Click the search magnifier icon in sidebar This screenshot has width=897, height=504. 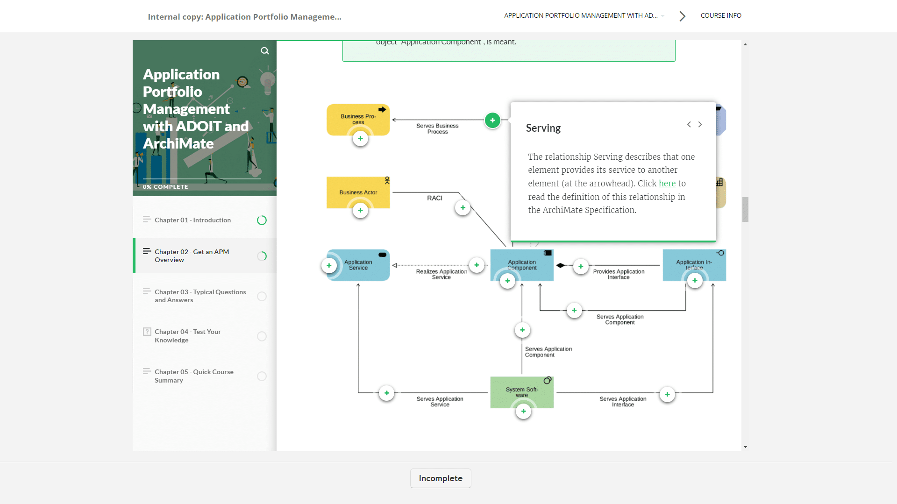265,51
